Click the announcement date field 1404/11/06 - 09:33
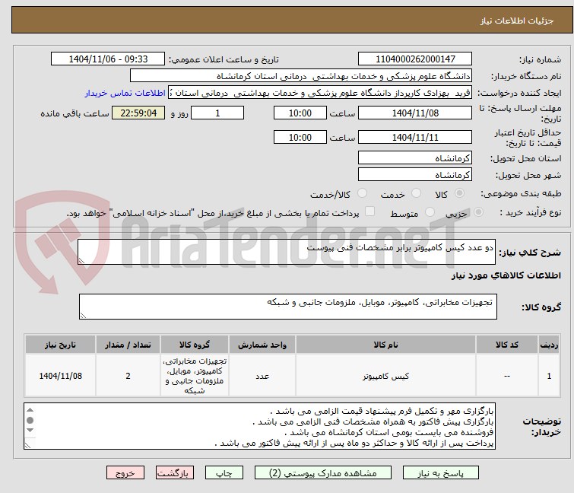This screenshot has width=574, height=493. [x=108, y=59]
